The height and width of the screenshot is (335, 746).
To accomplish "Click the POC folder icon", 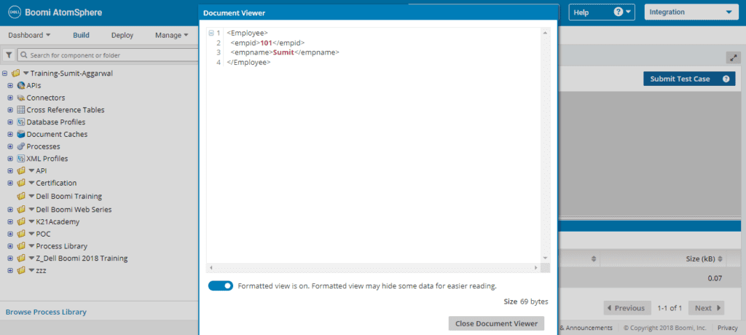I will tap(21, 234).
